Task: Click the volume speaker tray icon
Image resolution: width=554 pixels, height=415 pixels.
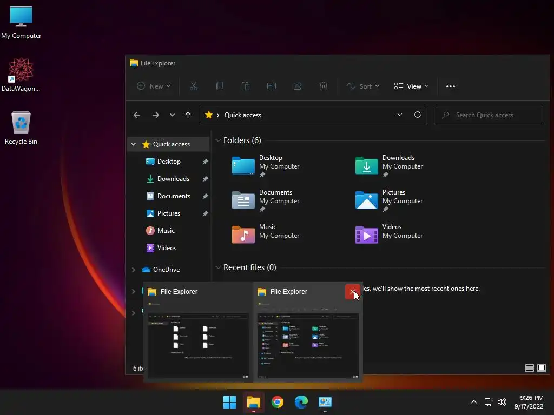Action: [x=502, y=402]
